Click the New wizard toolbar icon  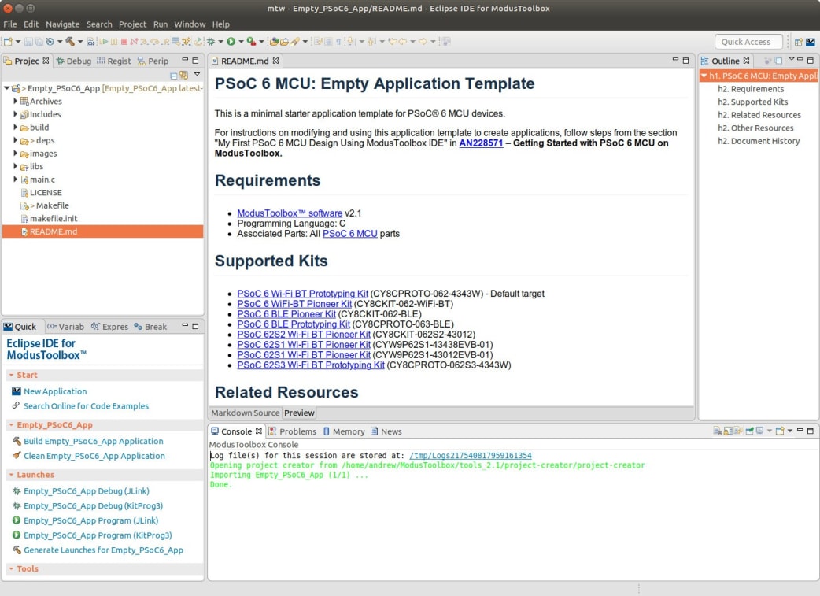pos(8,42)
